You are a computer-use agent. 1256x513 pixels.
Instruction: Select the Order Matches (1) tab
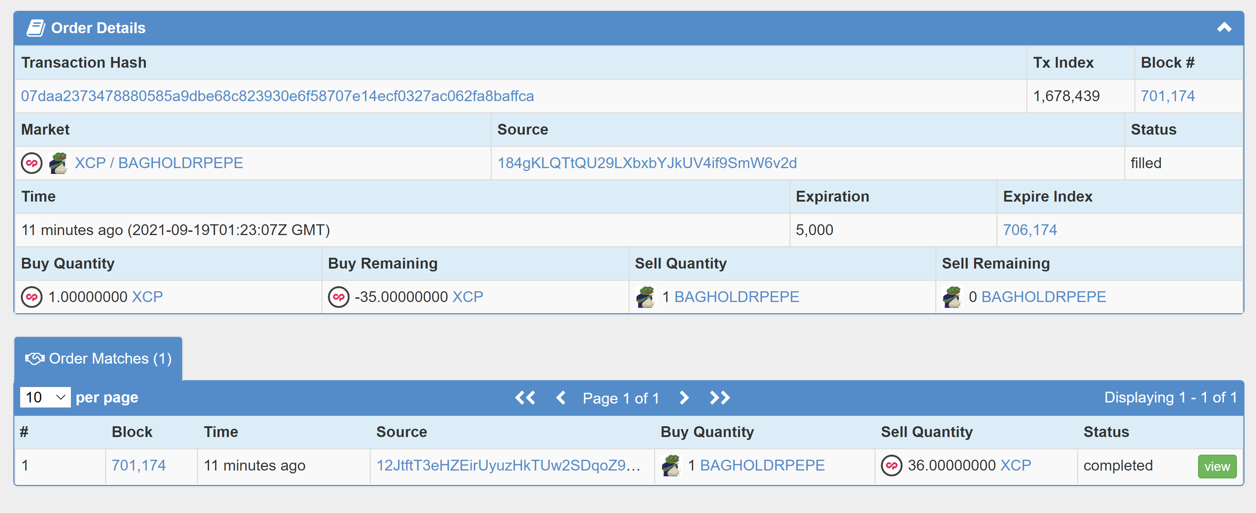pyautogui.click(x=99, y=359)
